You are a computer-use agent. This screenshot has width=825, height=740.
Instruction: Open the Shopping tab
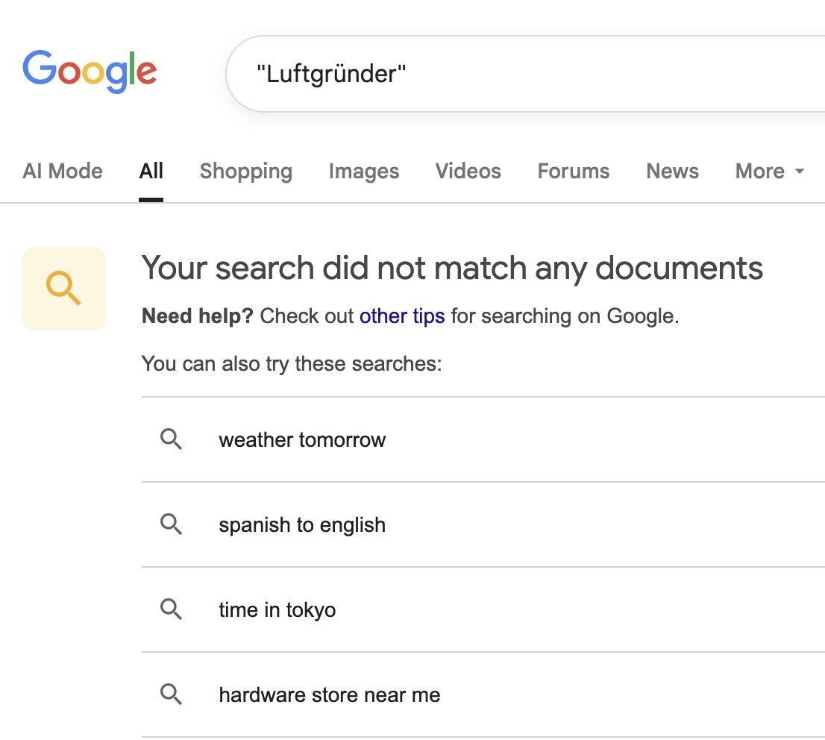(x=245, y=171)
